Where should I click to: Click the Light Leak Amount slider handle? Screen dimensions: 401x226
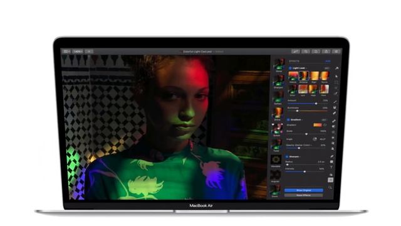pyautogui.click(x=316, y=104)
